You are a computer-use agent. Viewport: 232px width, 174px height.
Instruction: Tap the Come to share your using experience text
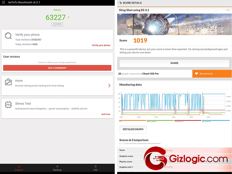coord(57,62)
